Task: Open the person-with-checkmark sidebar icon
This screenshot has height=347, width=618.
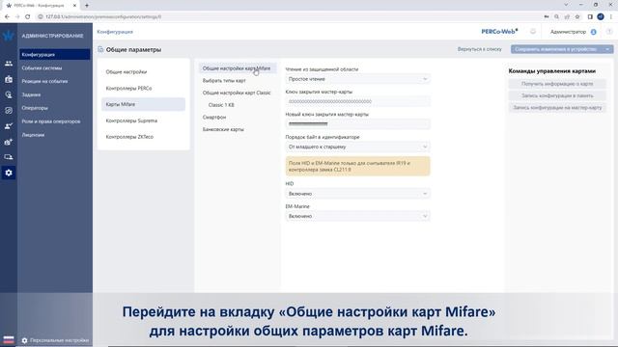Action: click(x=9, y=126)
